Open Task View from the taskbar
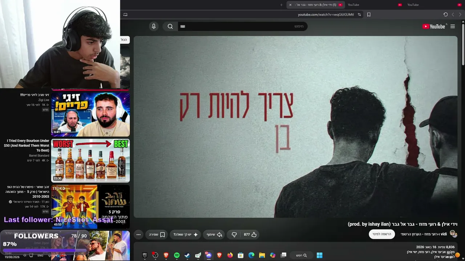Screen dimensions: 465x261 tap(284, 255)
